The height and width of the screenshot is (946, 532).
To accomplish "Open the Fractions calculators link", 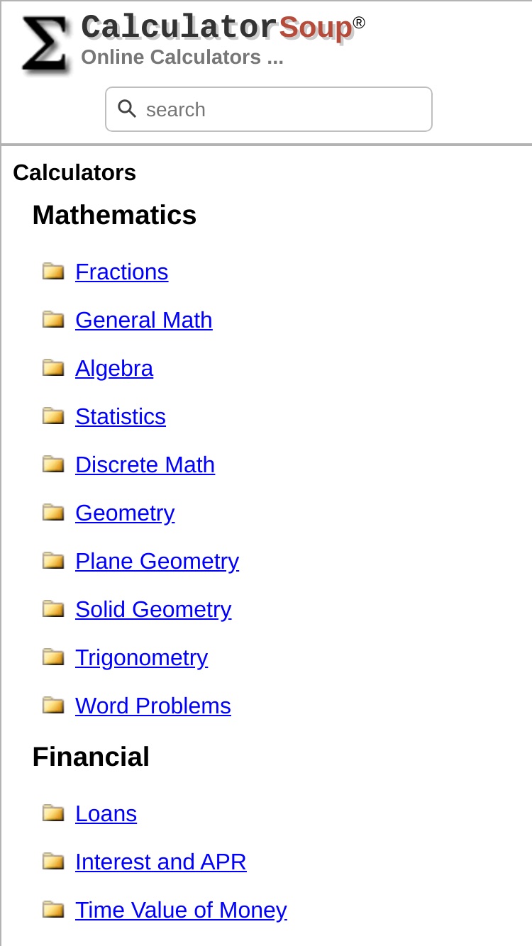I will click(122, 272).
